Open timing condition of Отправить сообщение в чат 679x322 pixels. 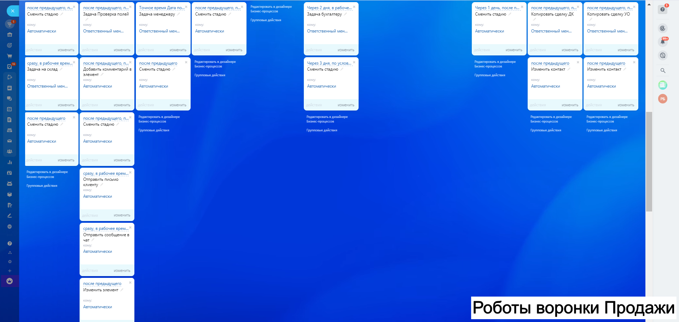coord(106,228)
